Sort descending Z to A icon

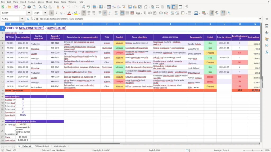pyautogui.click(x=119, y=7)
